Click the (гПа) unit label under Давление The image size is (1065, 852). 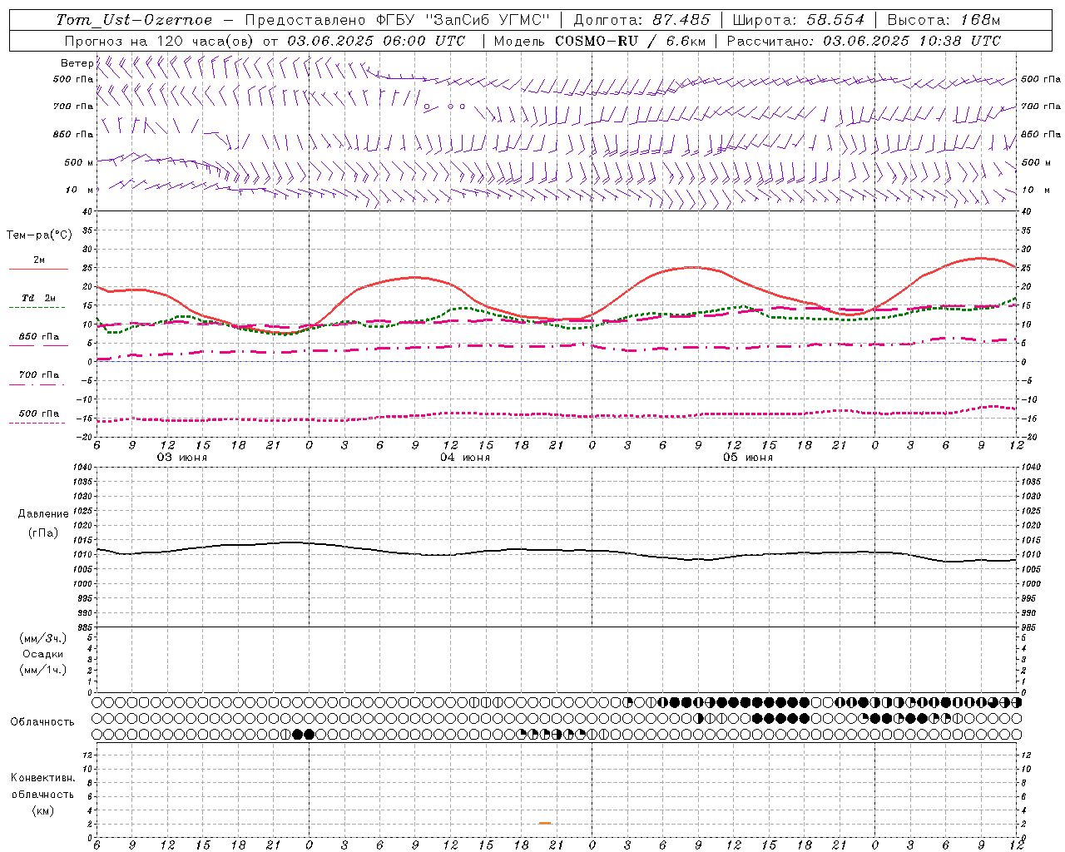pyautogui.click(x=43, y=532)
